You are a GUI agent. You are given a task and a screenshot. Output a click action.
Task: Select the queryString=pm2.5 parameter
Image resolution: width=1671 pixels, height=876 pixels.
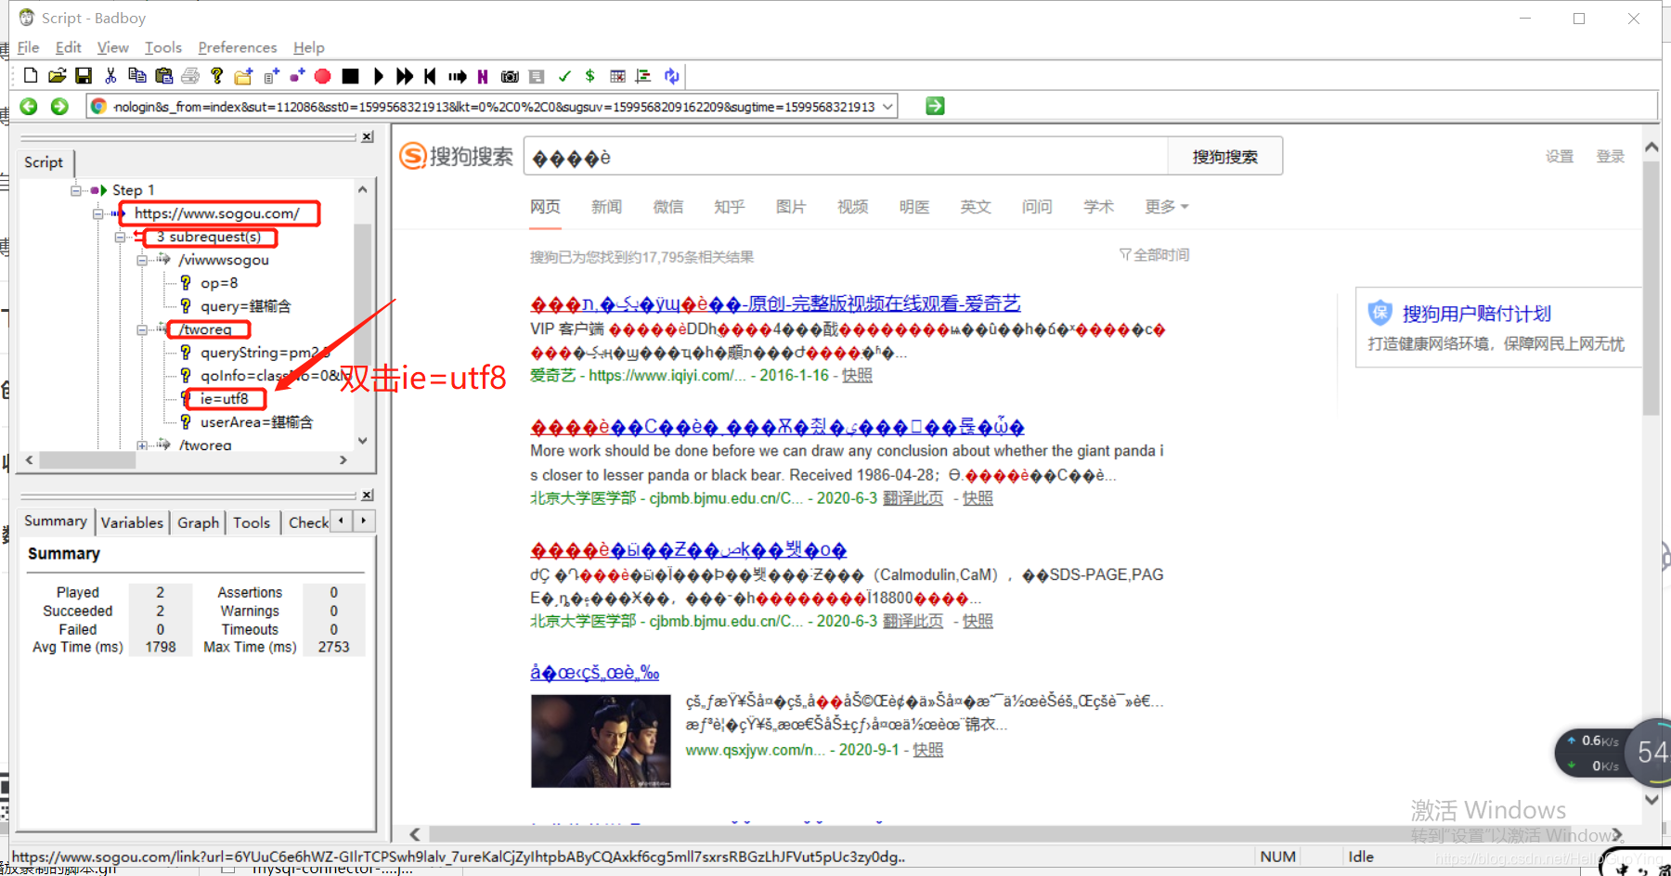click(266, 353)
